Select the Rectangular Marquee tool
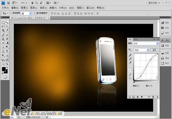Screen dimensions: 172x119 click(x=3, y=23)
